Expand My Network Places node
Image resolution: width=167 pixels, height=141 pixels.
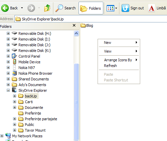[2, 136]
